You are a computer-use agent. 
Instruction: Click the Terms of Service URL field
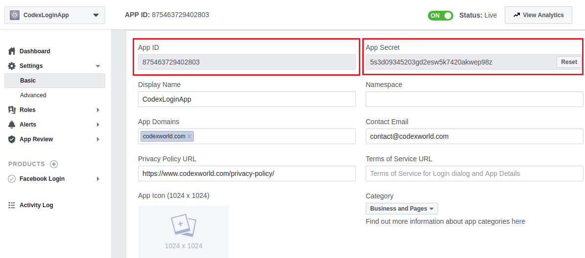coord(474,173)
